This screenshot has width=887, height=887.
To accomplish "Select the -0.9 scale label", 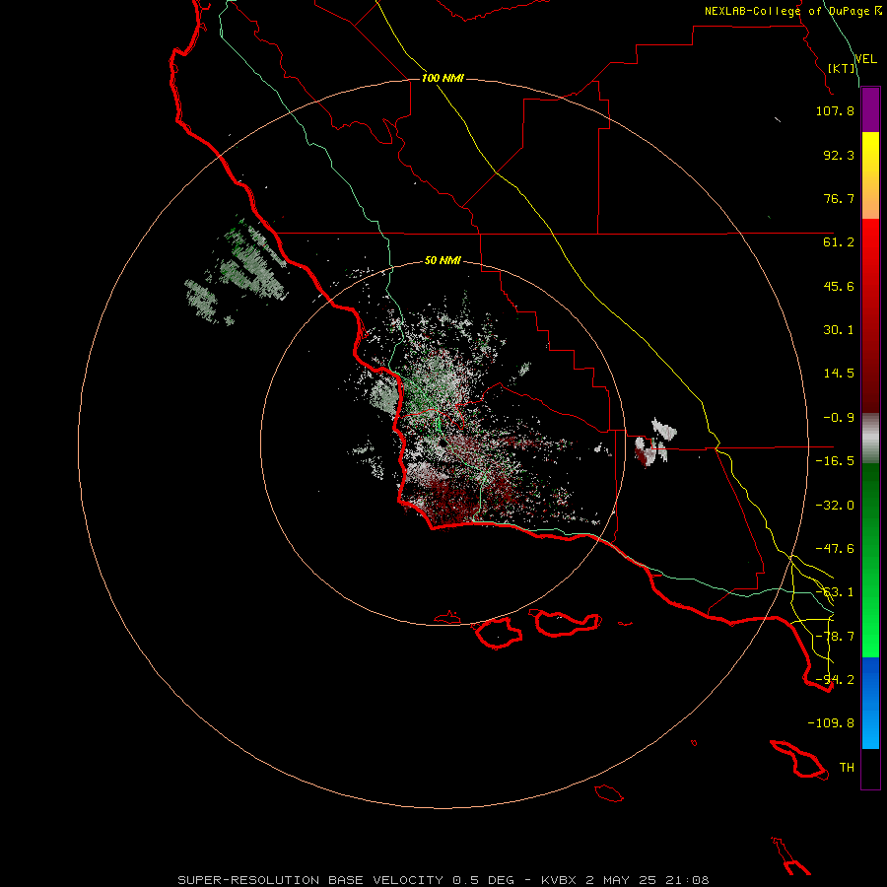I will coord(839,418).
